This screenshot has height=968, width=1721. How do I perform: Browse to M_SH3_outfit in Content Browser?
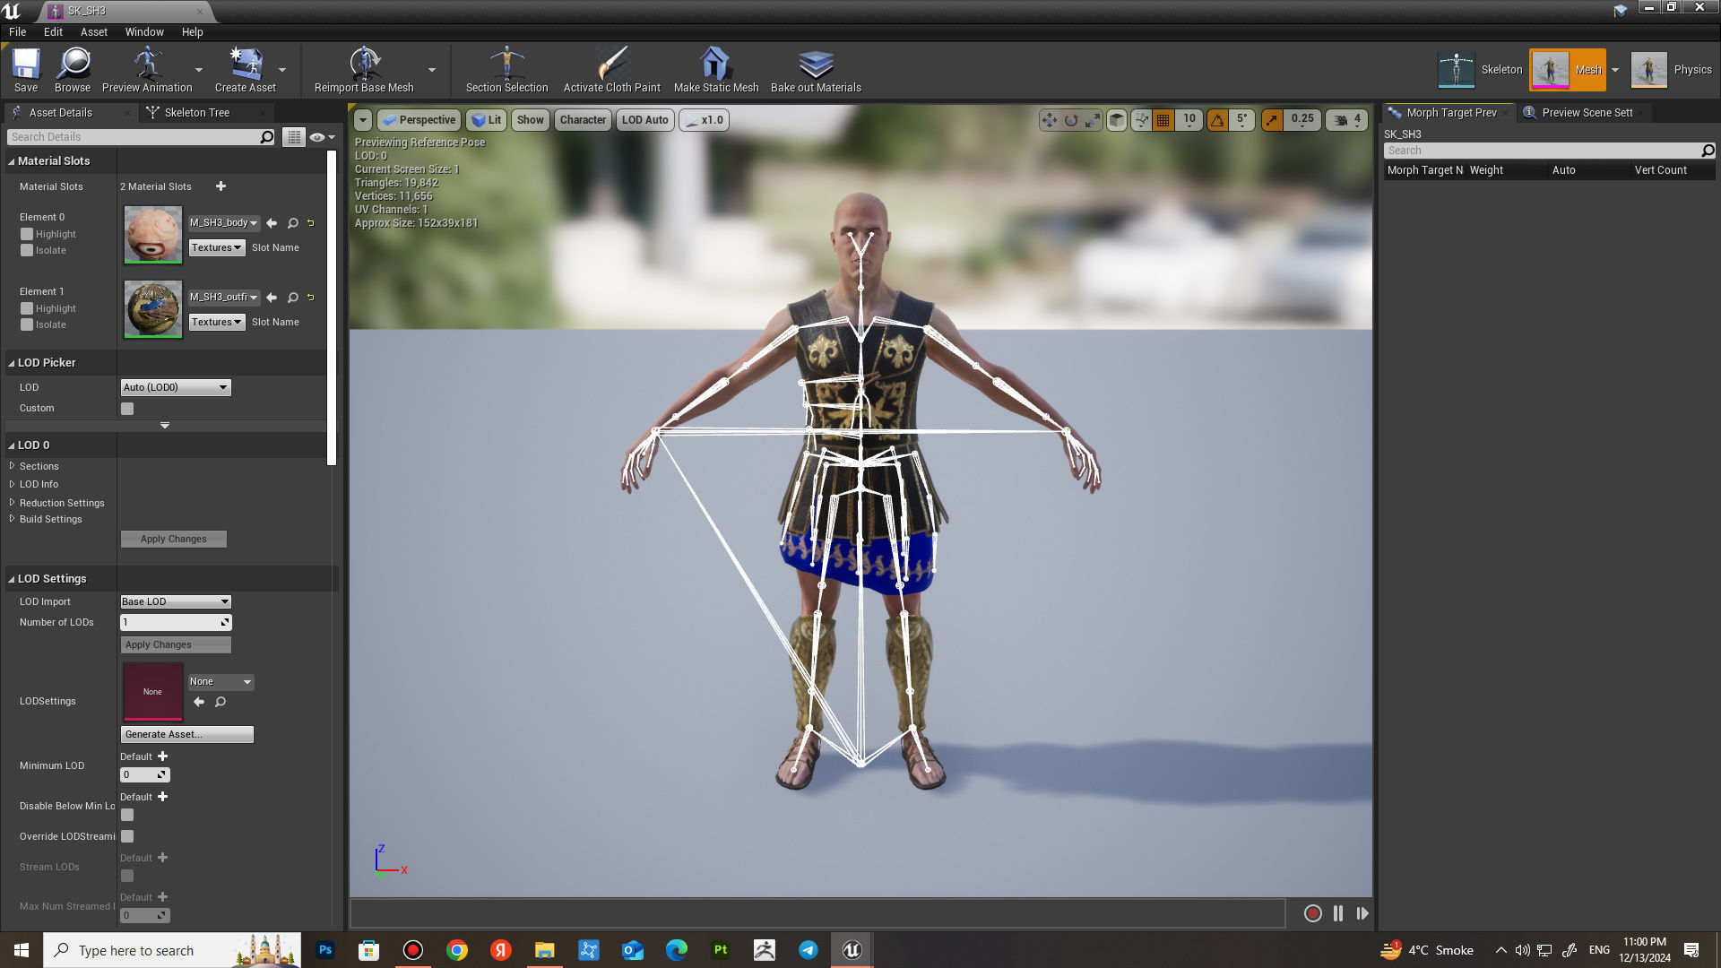click(x=292, y=298)
